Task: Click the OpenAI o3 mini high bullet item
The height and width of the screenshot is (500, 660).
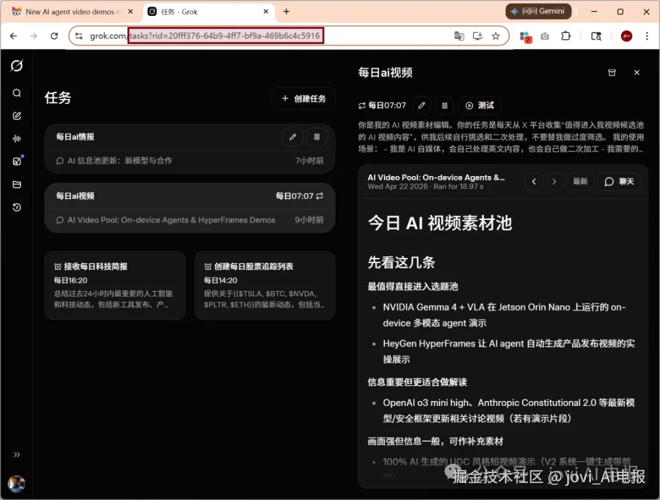Action: (509, 410)
